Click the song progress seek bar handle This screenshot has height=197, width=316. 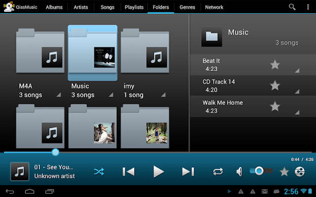tap(55, 152)
